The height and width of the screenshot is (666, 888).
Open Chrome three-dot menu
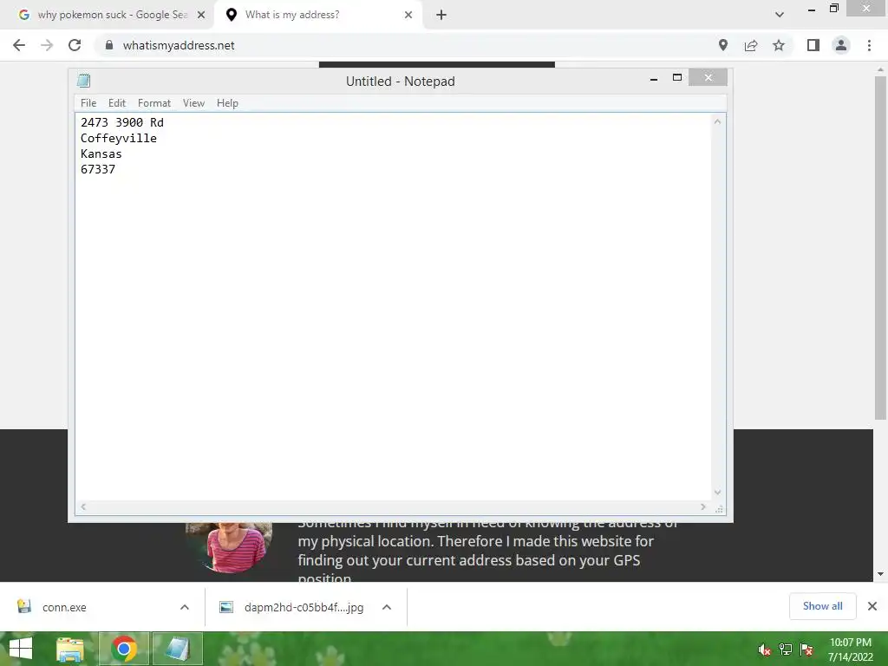869,45
